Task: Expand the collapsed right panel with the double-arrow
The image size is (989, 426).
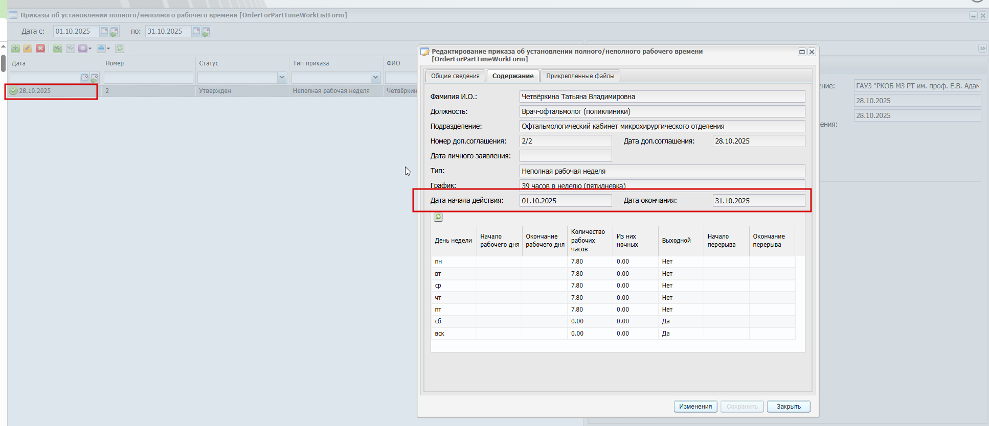Action: pyautogui.click(x=982, y=49)
